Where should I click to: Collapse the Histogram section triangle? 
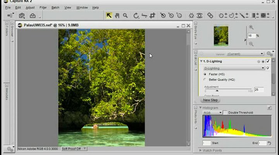(x=201, y=108)
